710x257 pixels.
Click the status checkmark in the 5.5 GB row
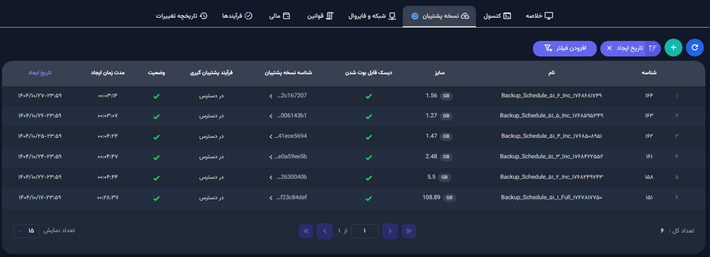(157, 178)
